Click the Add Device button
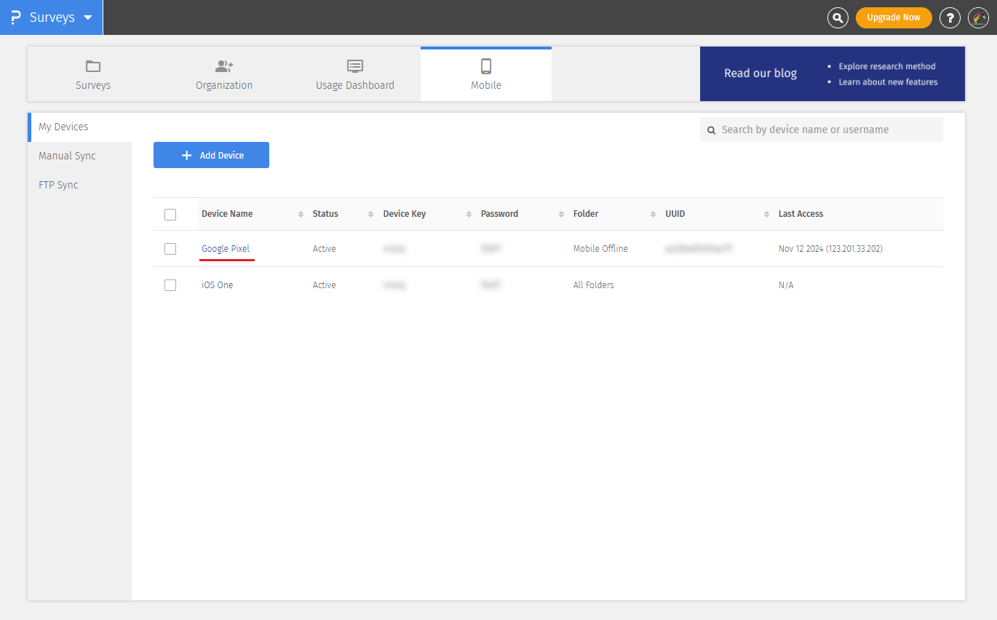The image size is (997, 620). [x=211, y=155]
